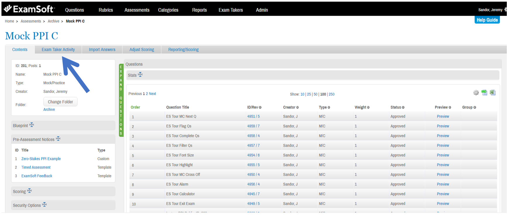Export questions to CSV file
Screen dimensions: 508x215
[484, 93]
